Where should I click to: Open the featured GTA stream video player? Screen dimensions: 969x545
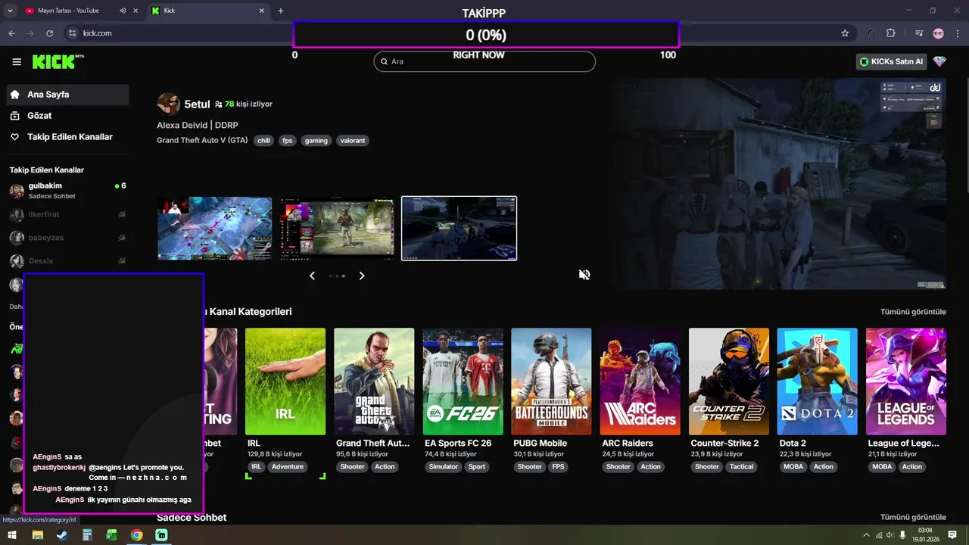click(780, 183)
